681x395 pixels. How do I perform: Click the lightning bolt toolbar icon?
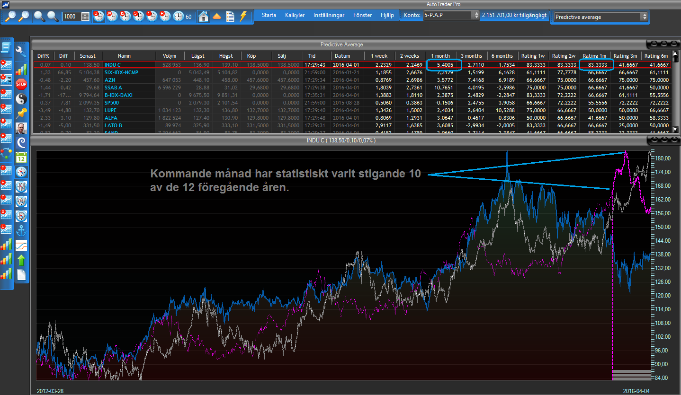tap(243, 16)
